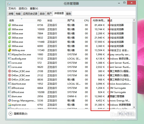
Task: Click the audiodg.exe process icon
Action: [x=10, y=58]
